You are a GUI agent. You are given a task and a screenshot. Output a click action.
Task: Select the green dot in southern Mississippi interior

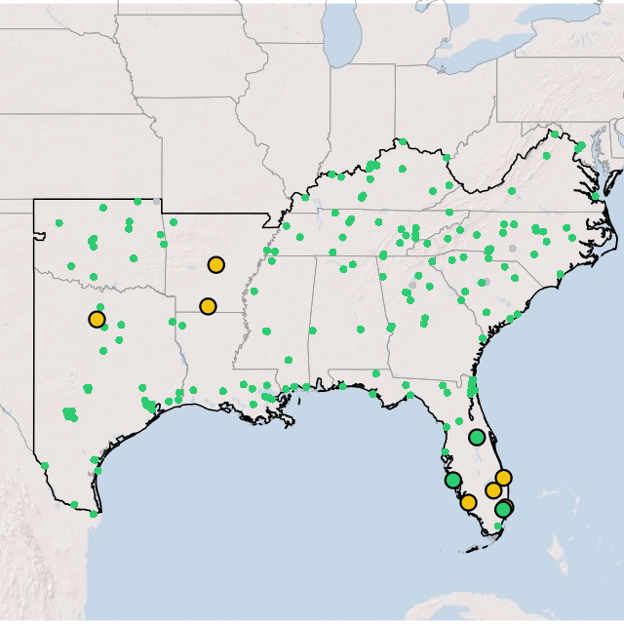pos(289,360)
